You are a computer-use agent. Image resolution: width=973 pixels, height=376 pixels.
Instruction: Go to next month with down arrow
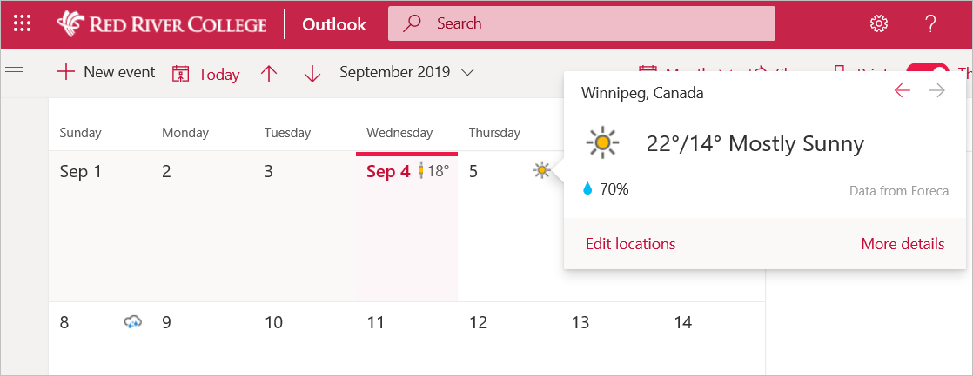(x=312, y=74)
